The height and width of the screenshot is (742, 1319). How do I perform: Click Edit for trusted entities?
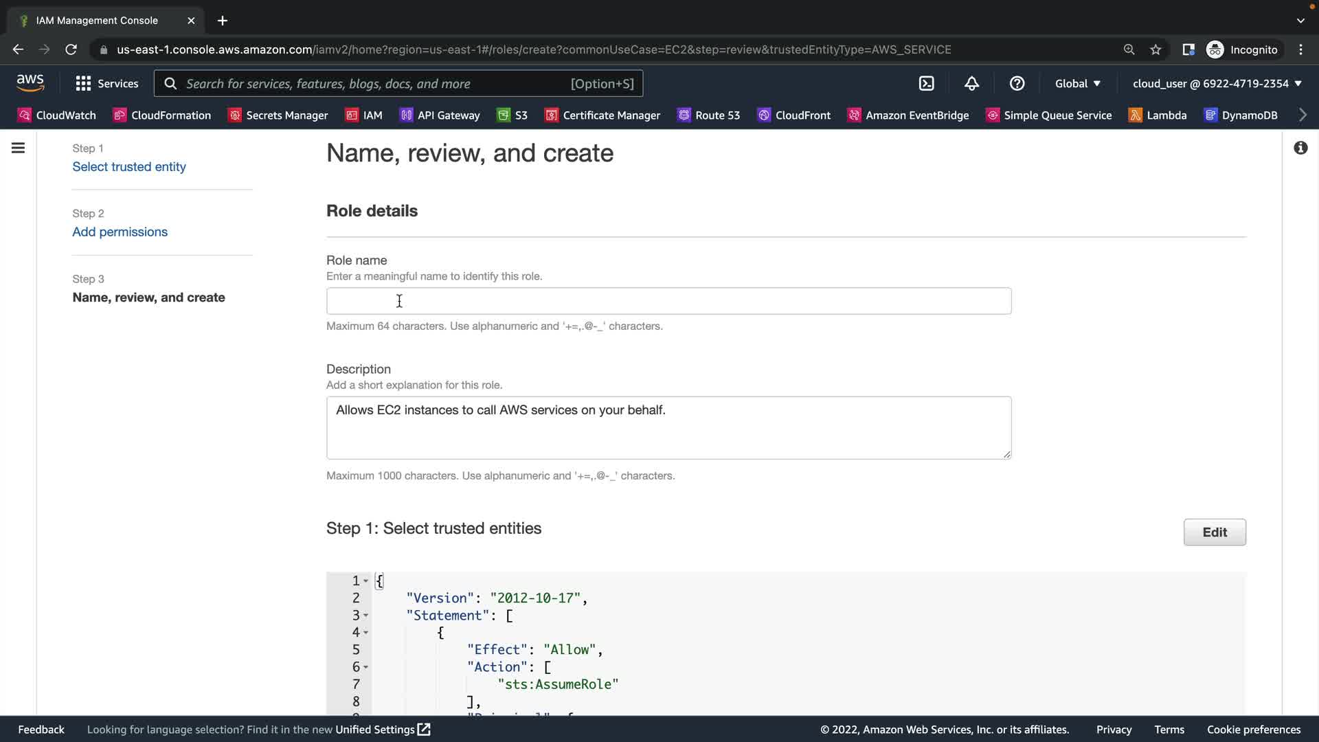1214,532
